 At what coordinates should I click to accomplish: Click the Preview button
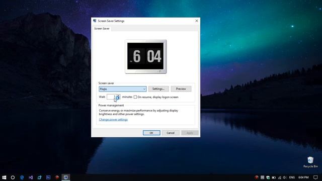tap(181, 89)
